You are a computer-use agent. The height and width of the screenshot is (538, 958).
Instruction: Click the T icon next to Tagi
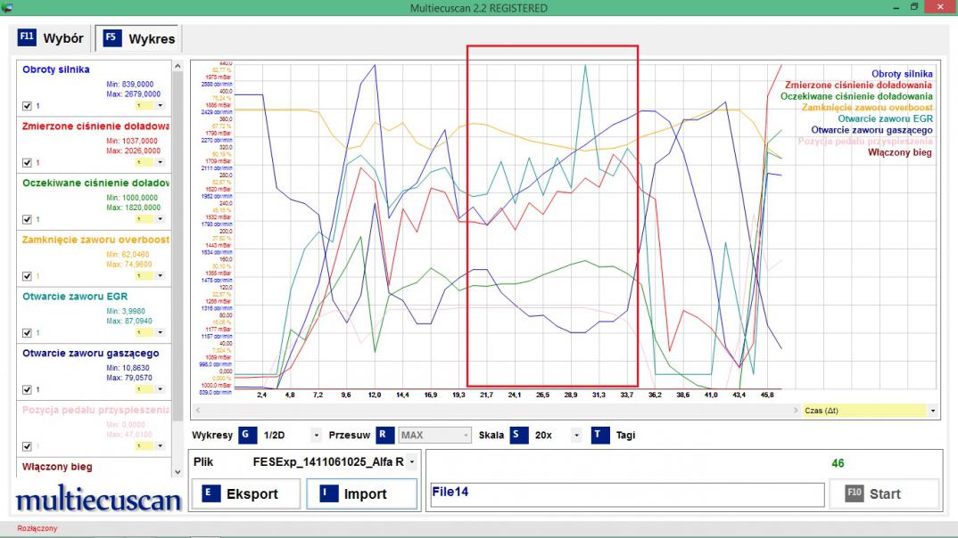[x=600, y=436]
